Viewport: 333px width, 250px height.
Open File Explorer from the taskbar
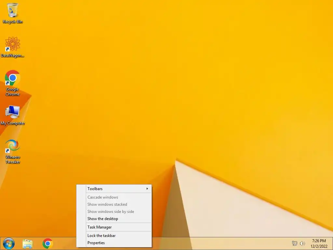tap(28, 243)
